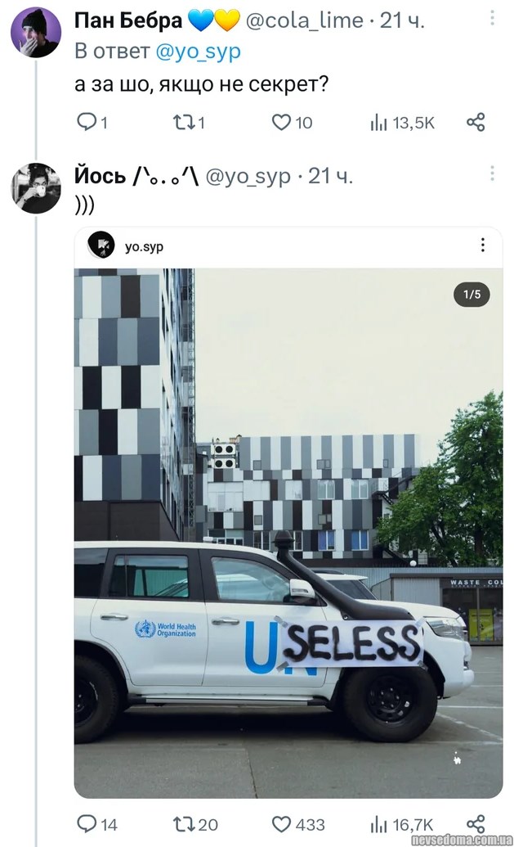Open the yo.syp account name
This screenshot has height=847, width=514.
144,246
